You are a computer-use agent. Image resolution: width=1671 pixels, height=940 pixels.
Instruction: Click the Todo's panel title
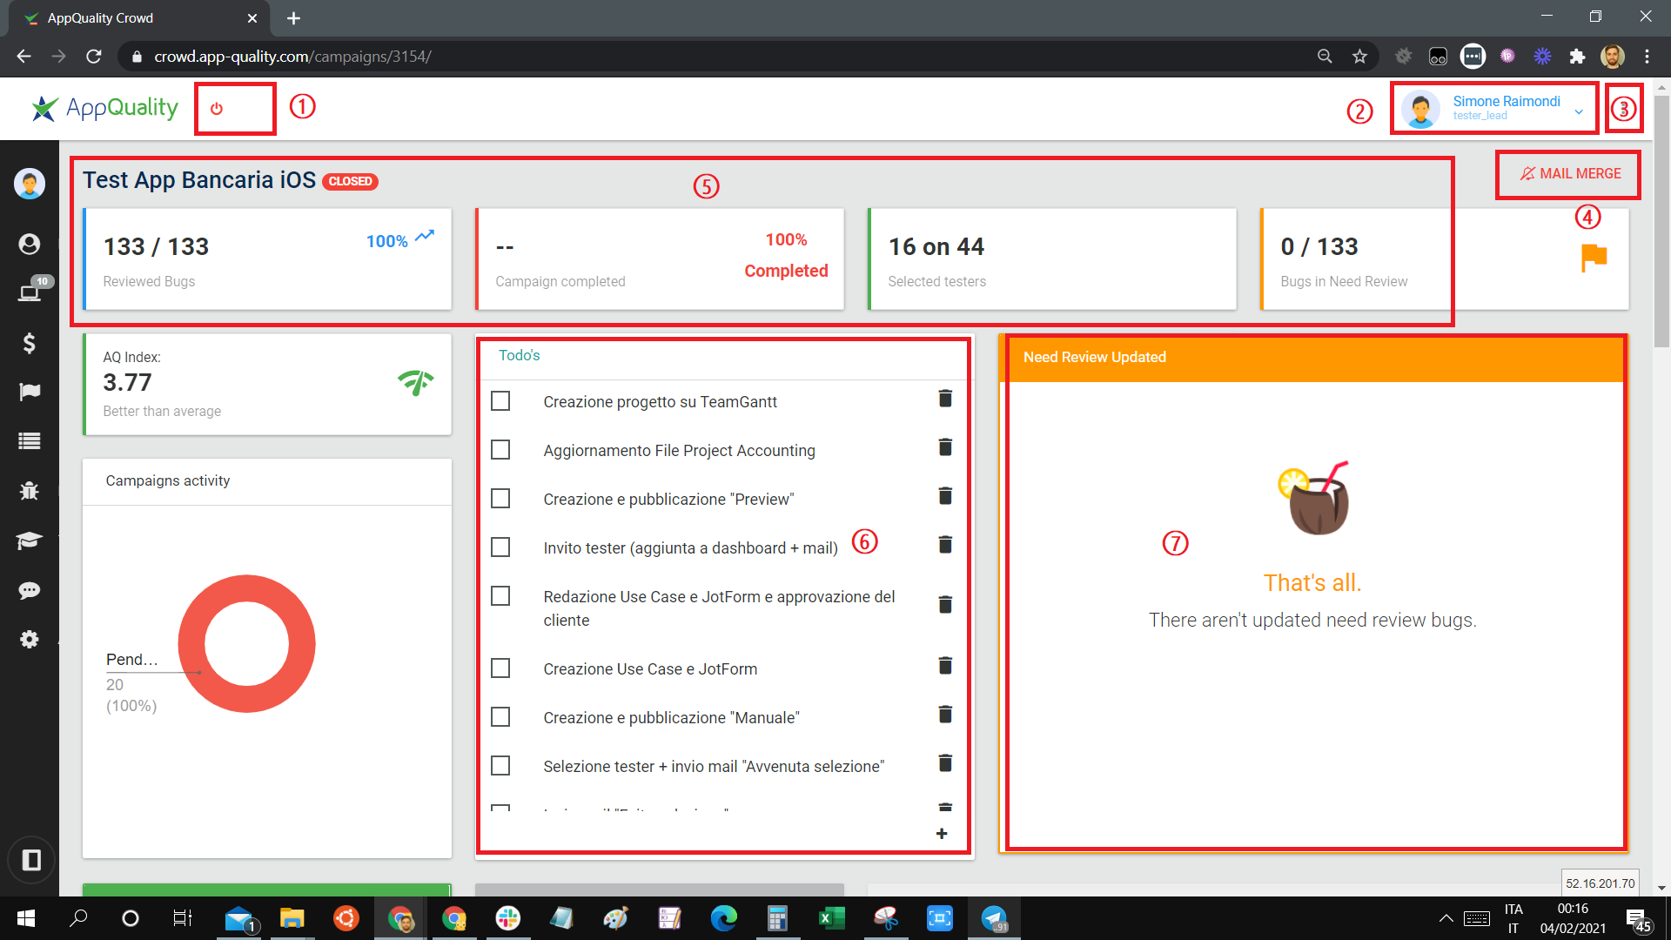coord(520,355)
